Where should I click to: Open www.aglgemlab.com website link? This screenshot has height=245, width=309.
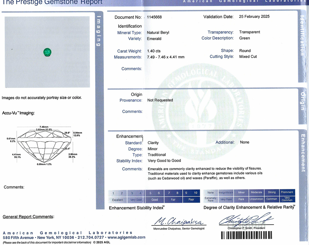pyautogui.click(x=126, y=237)
